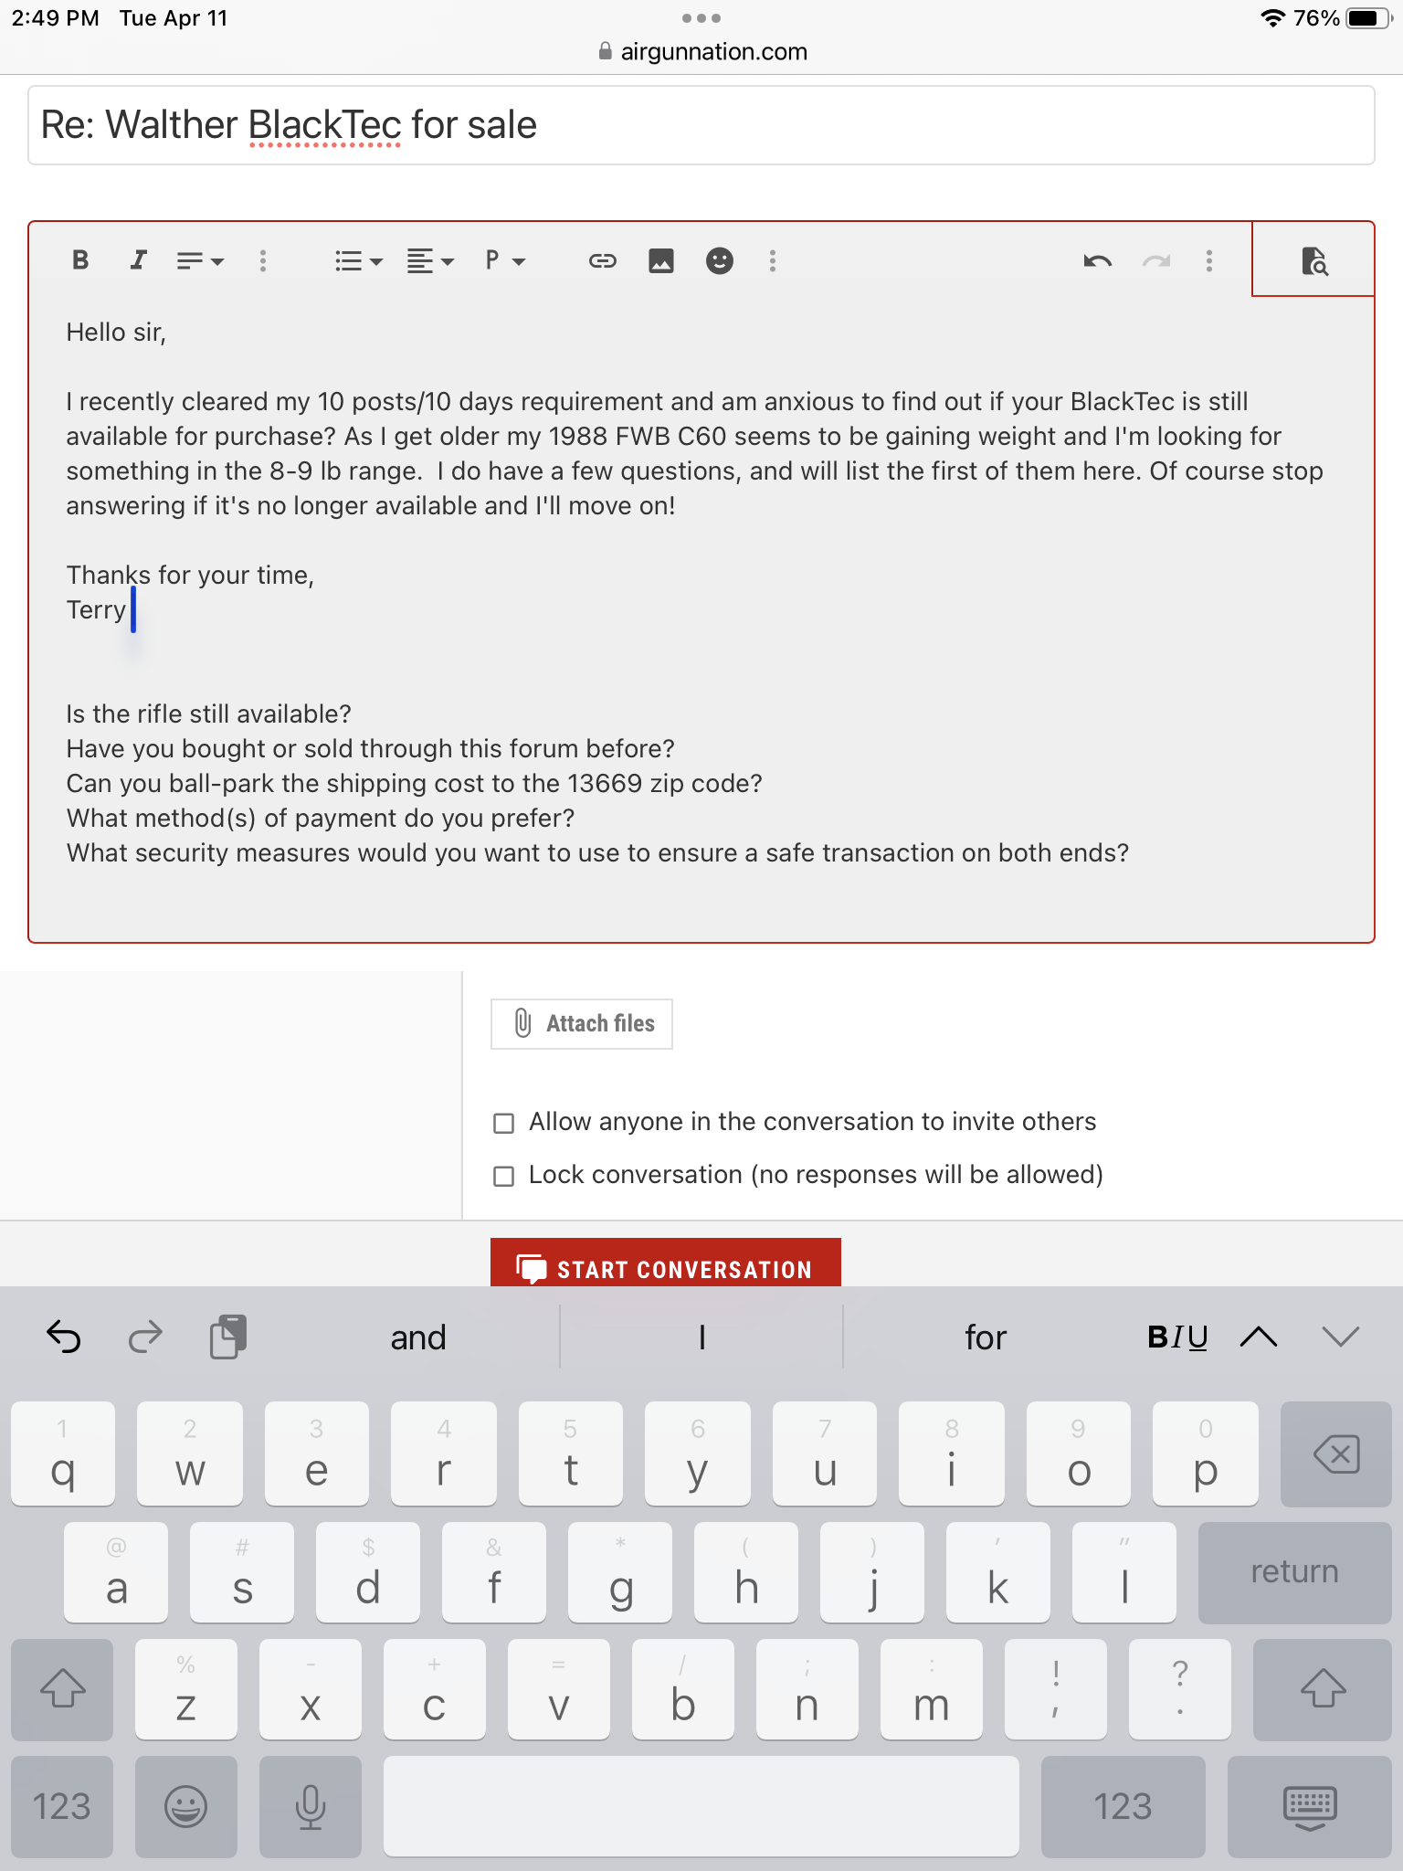Check Allow anyone to invite others

pos(503,1123)
